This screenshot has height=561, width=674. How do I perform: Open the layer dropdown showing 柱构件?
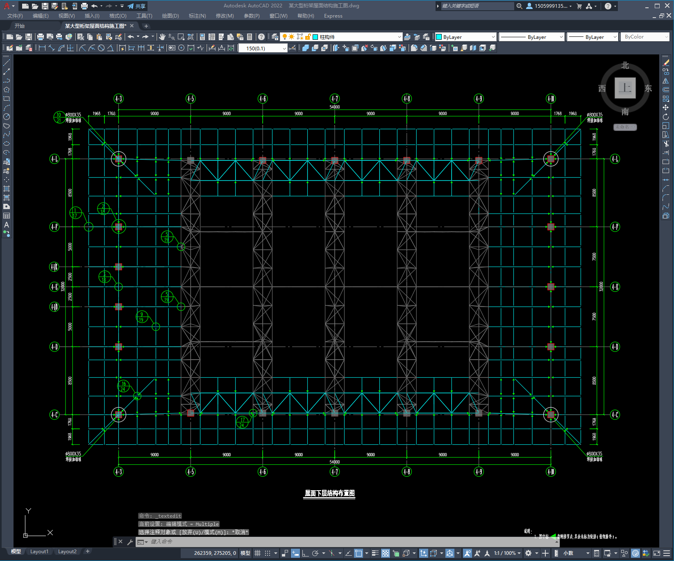click(341, 37)
